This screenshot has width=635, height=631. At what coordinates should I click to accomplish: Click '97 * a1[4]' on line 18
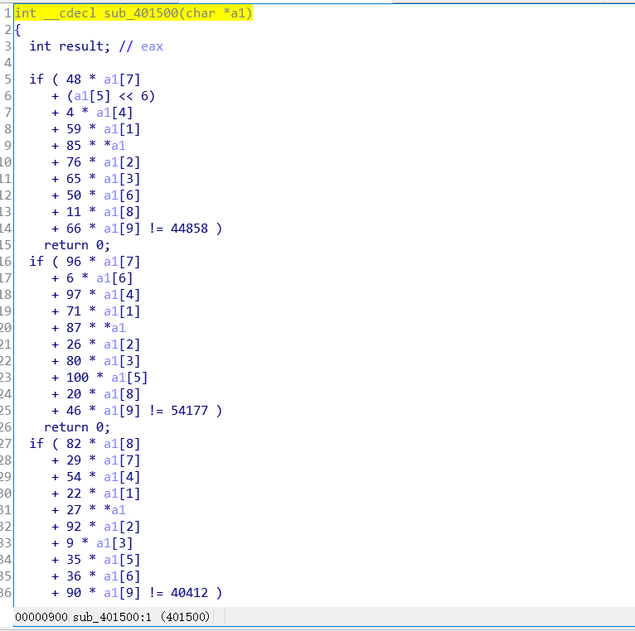104,295
